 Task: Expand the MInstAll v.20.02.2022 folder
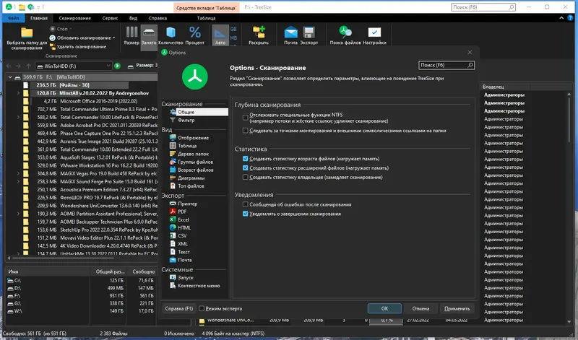(19, 93)
